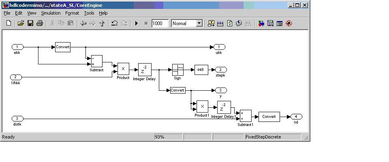Select the Convert block feeding output y
The image size is (389, 162).
pyautogui.click(x=178, y=90)
